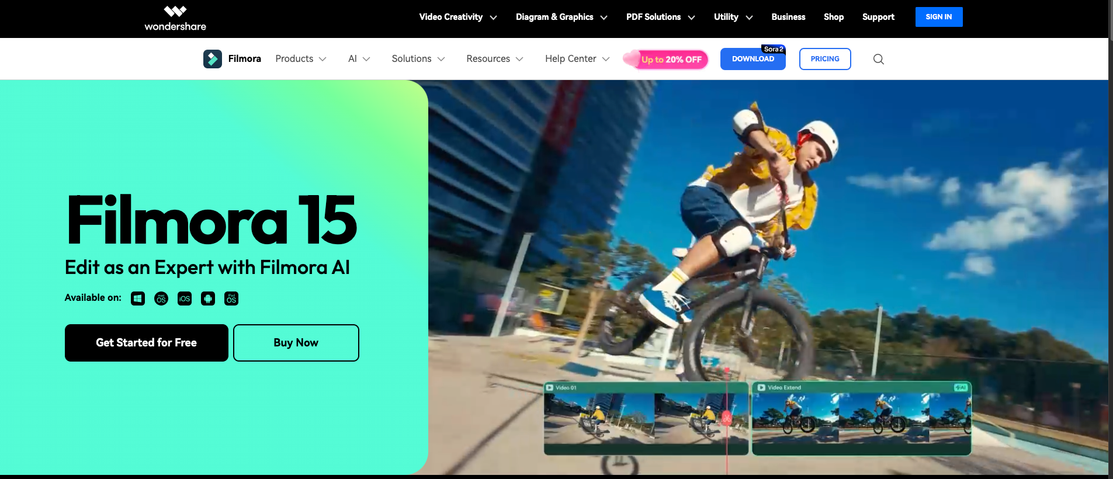Image resolution: width=1113 pixels, height=479 pixels.
Task: Select the Android platform icon
Action: [x=208, y=298]
